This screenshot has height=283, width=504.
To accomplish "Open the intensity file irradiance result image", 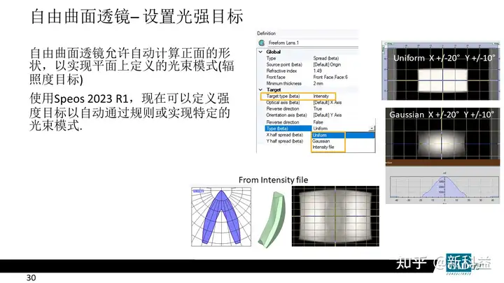I will 335,216.
